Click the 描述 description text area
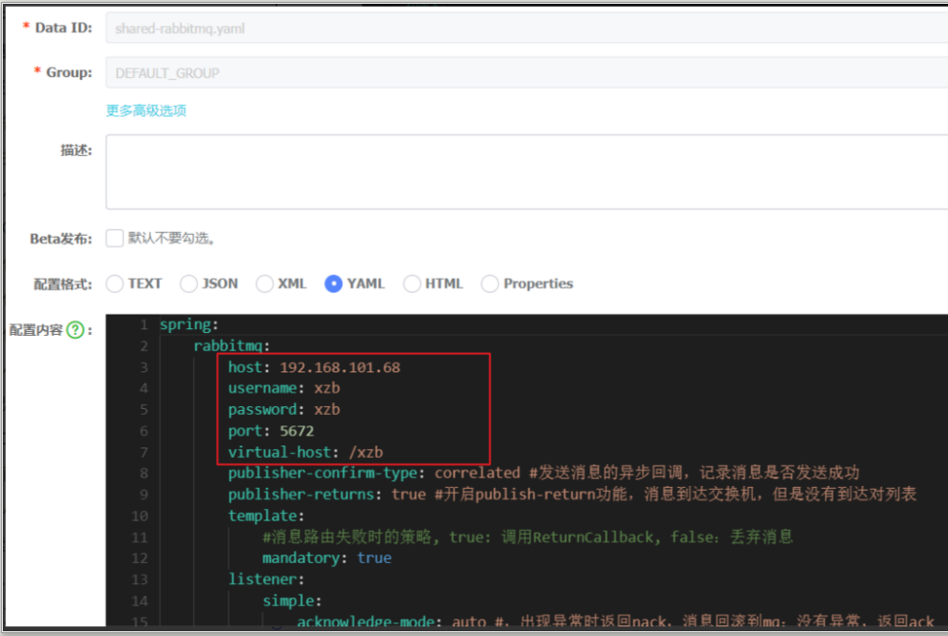Viewport: 948px width, 636px height. [526, 172]
